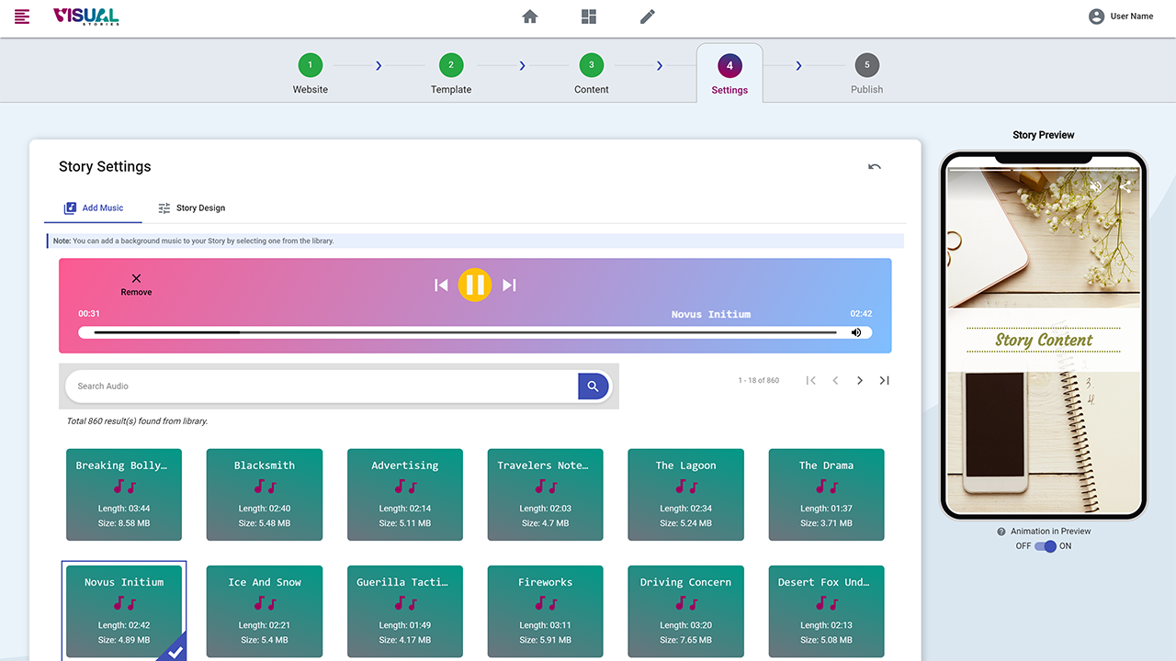Toggle Animation in Preview switch

pos(1045,546)
